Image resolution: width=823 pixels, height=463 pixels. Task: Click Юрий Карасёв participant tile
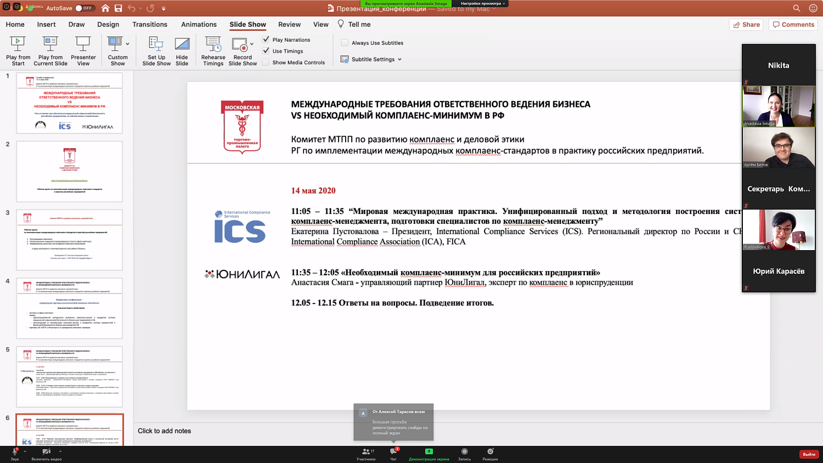(x=779, y=271)
